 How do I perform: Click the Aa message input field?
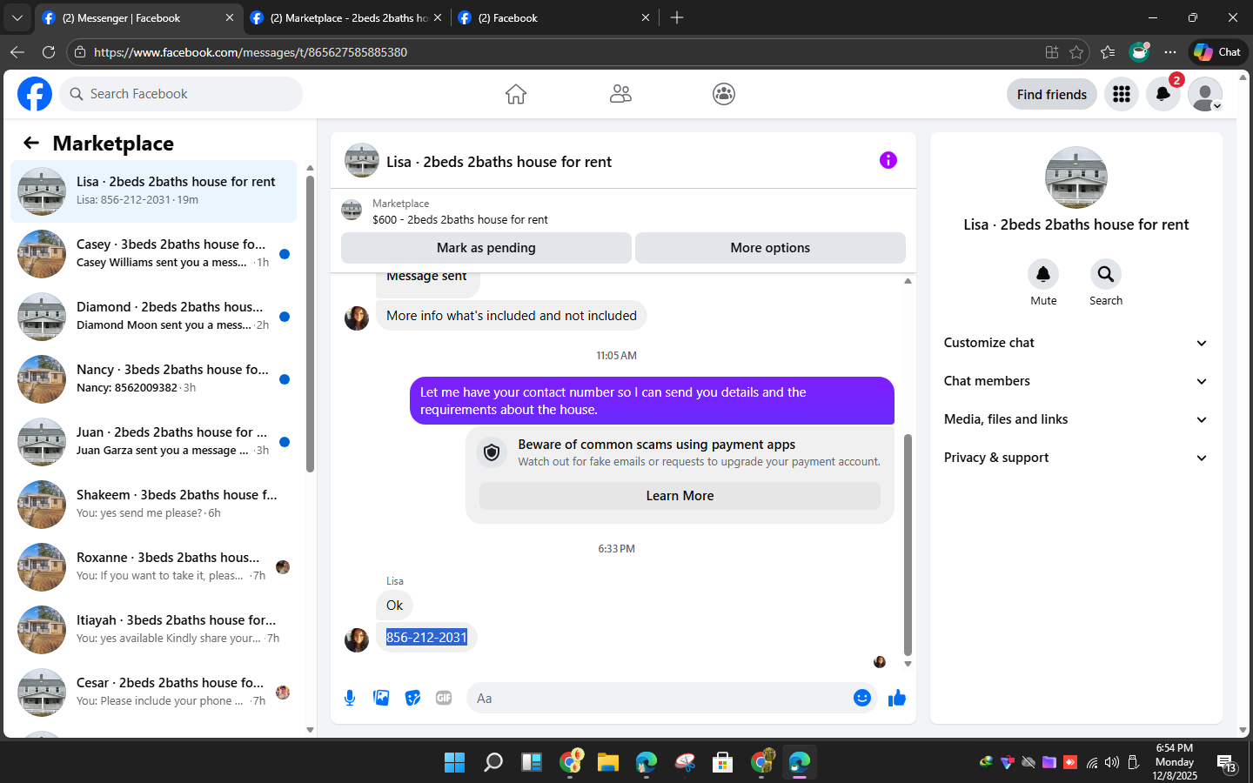658,698
